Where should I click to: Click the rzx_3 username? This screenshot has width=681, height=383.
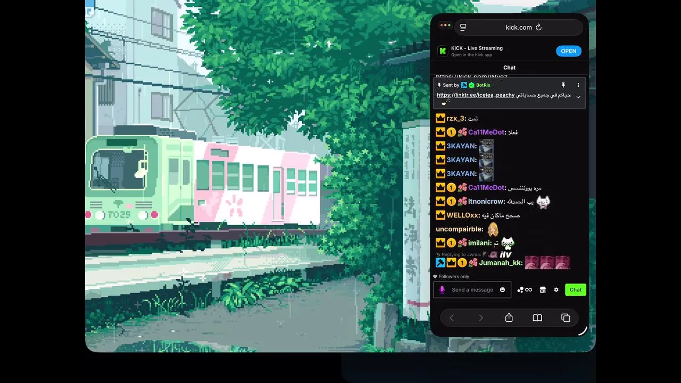tap(455, 118)
